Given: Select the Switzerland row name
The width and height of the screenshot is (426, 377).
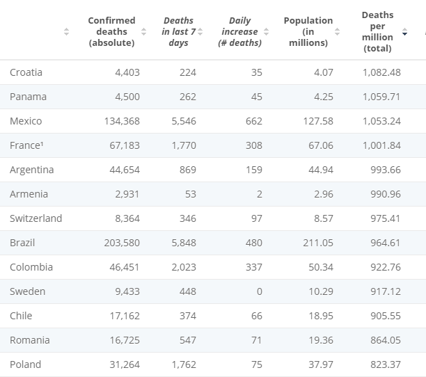Looking at the screenshot, I should [35, 218].
